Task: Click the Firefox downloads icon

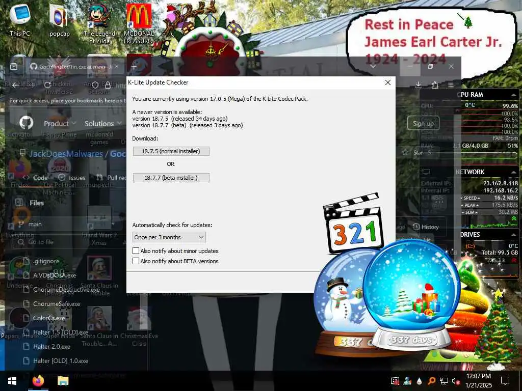Action: coord(419,85)
